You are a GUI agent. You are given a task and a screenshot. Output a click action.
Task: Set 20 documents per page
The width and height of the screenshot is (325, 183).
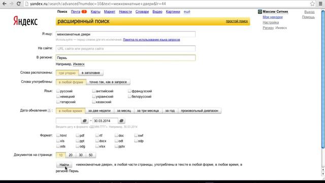tap(71, 155)
